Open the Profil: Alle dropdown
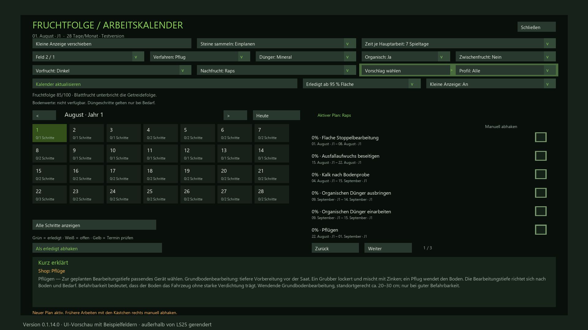Screen dimensions: 588x330 coord(506,70)
